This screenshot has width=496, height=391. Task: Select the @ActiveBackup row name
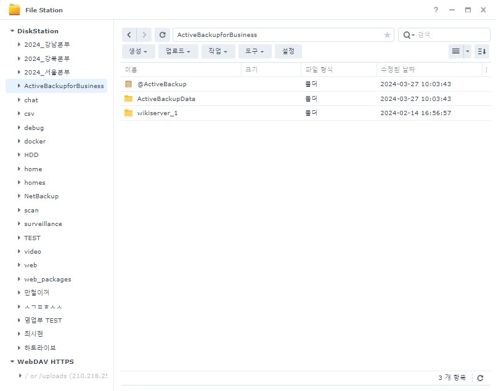point(162,84)
